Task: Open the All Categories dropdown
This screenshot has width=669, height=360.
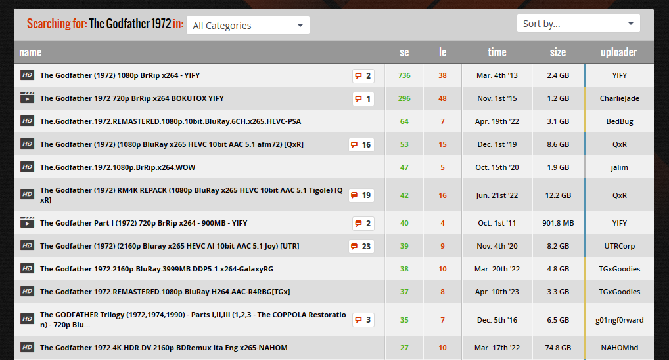Action: click(x=248, y=26)
